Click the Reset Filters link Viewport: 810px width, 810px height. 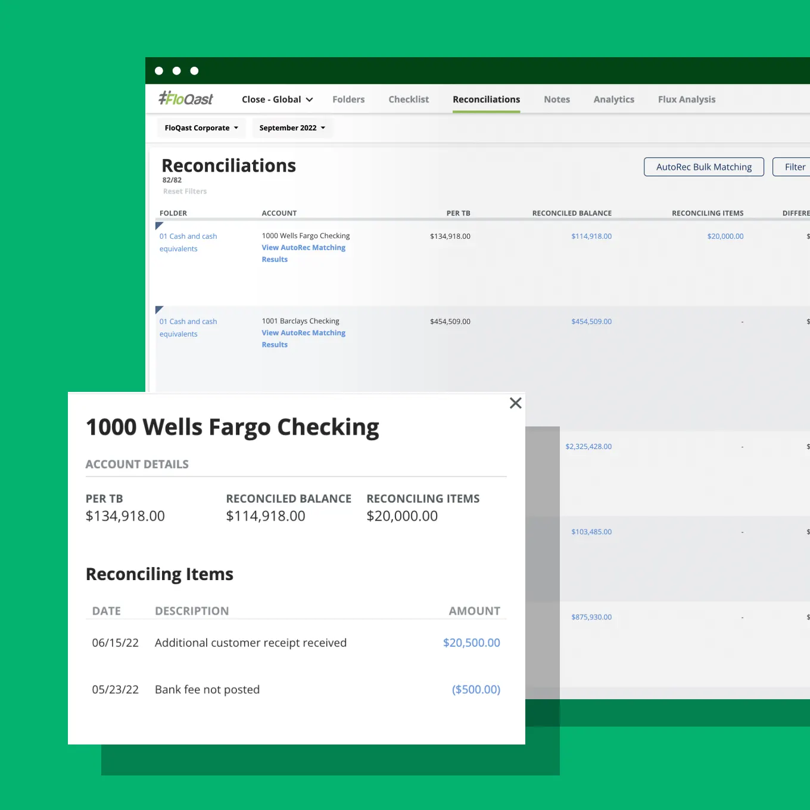[x=185, y=191]
